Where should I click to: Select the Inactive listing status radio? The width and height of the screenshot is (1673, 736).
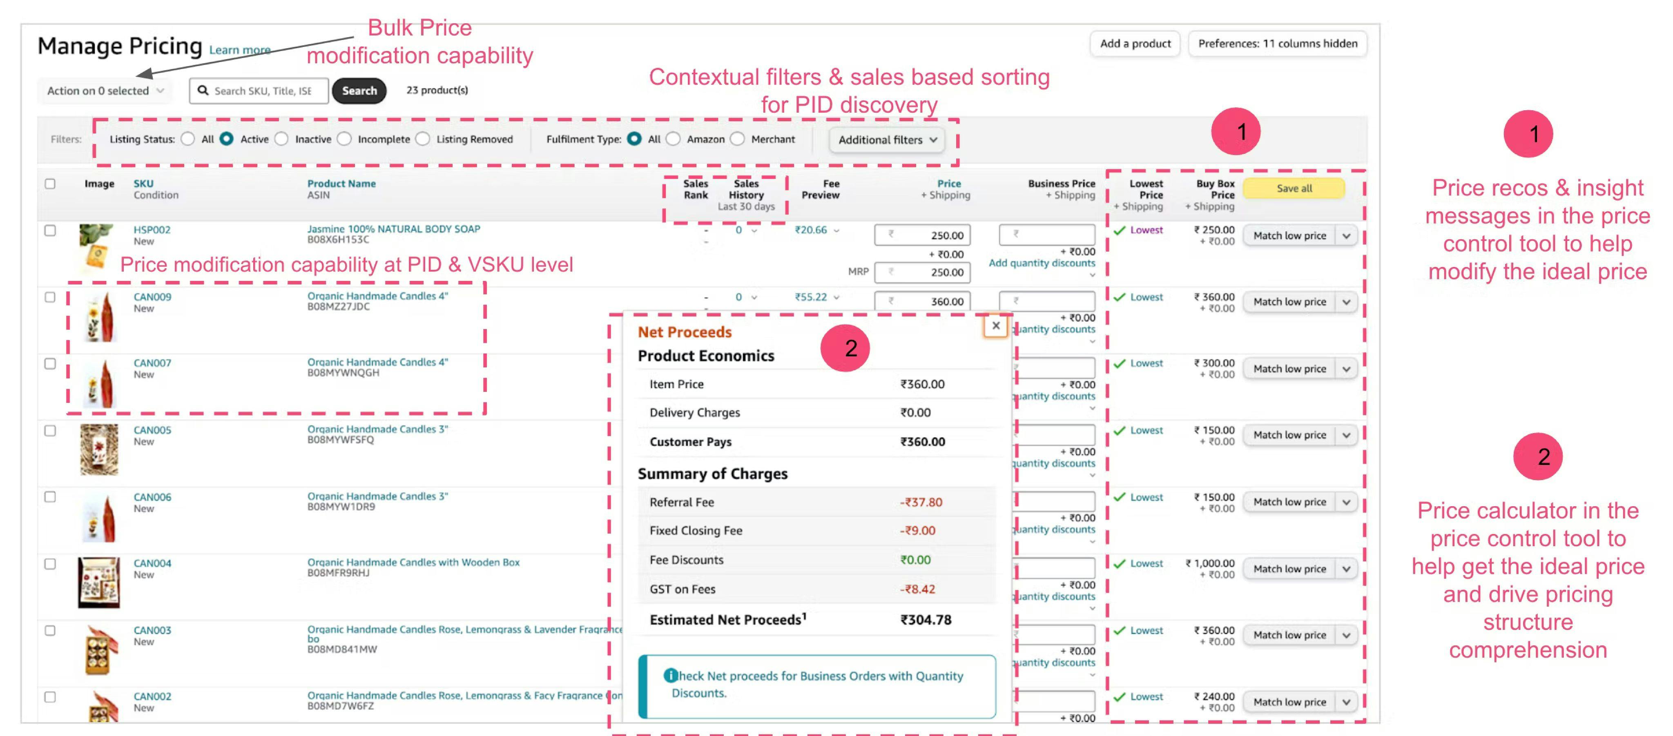[x=281, y=139]
